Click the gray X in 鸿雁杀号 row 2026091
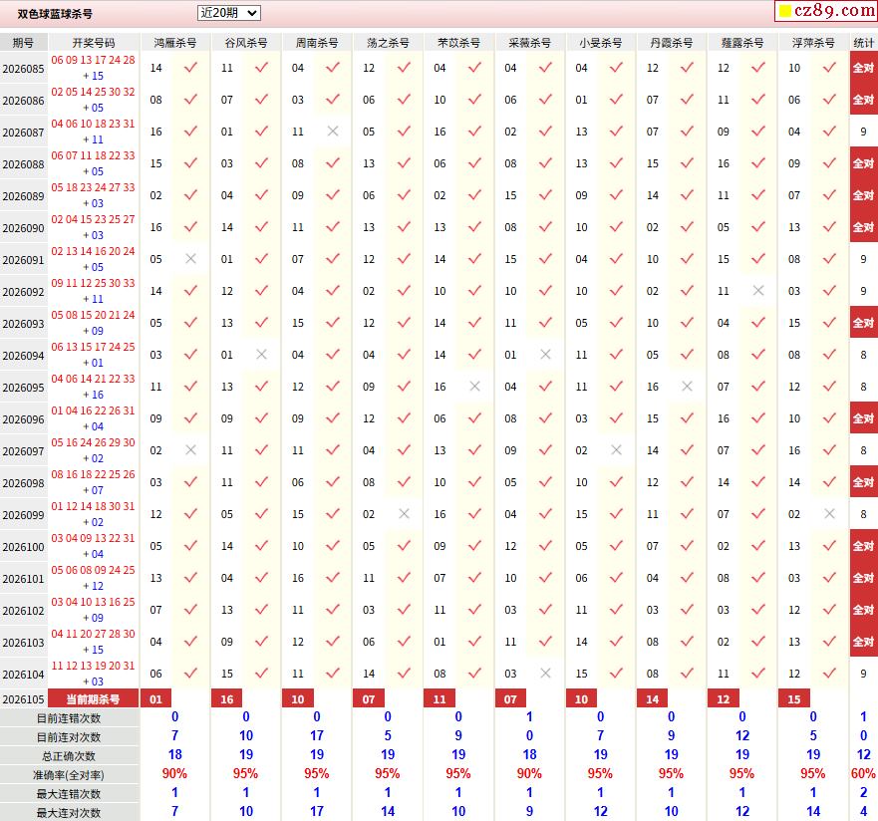The height and width of the screenshot is (821, 878). tap(191, 259)
